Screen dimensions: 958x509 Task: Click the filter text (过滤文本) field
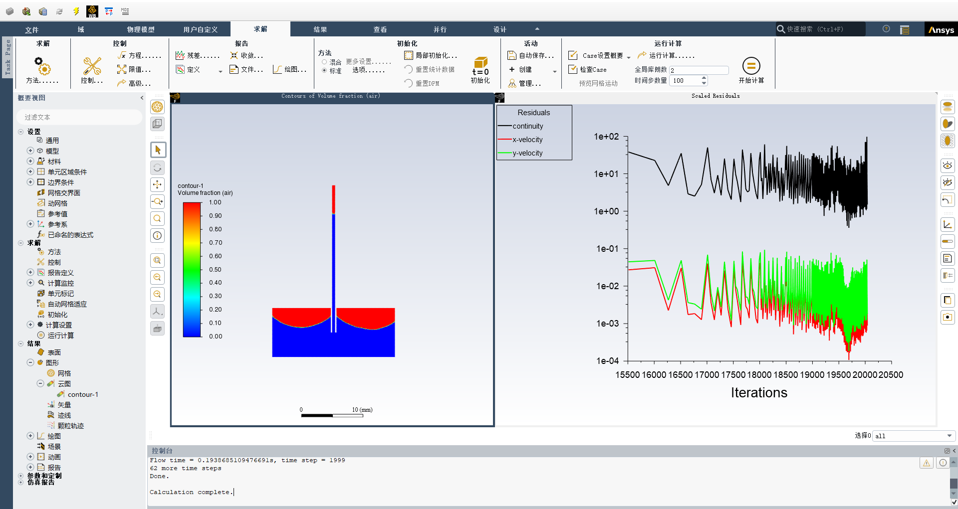click(x=80, y=117)
